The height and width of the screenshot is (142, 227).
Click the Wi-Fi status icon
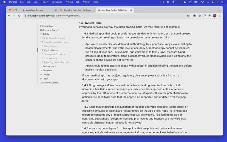click(202, 2)
